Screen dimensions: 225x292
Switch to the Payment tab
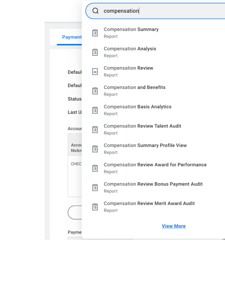click(72, 37)
